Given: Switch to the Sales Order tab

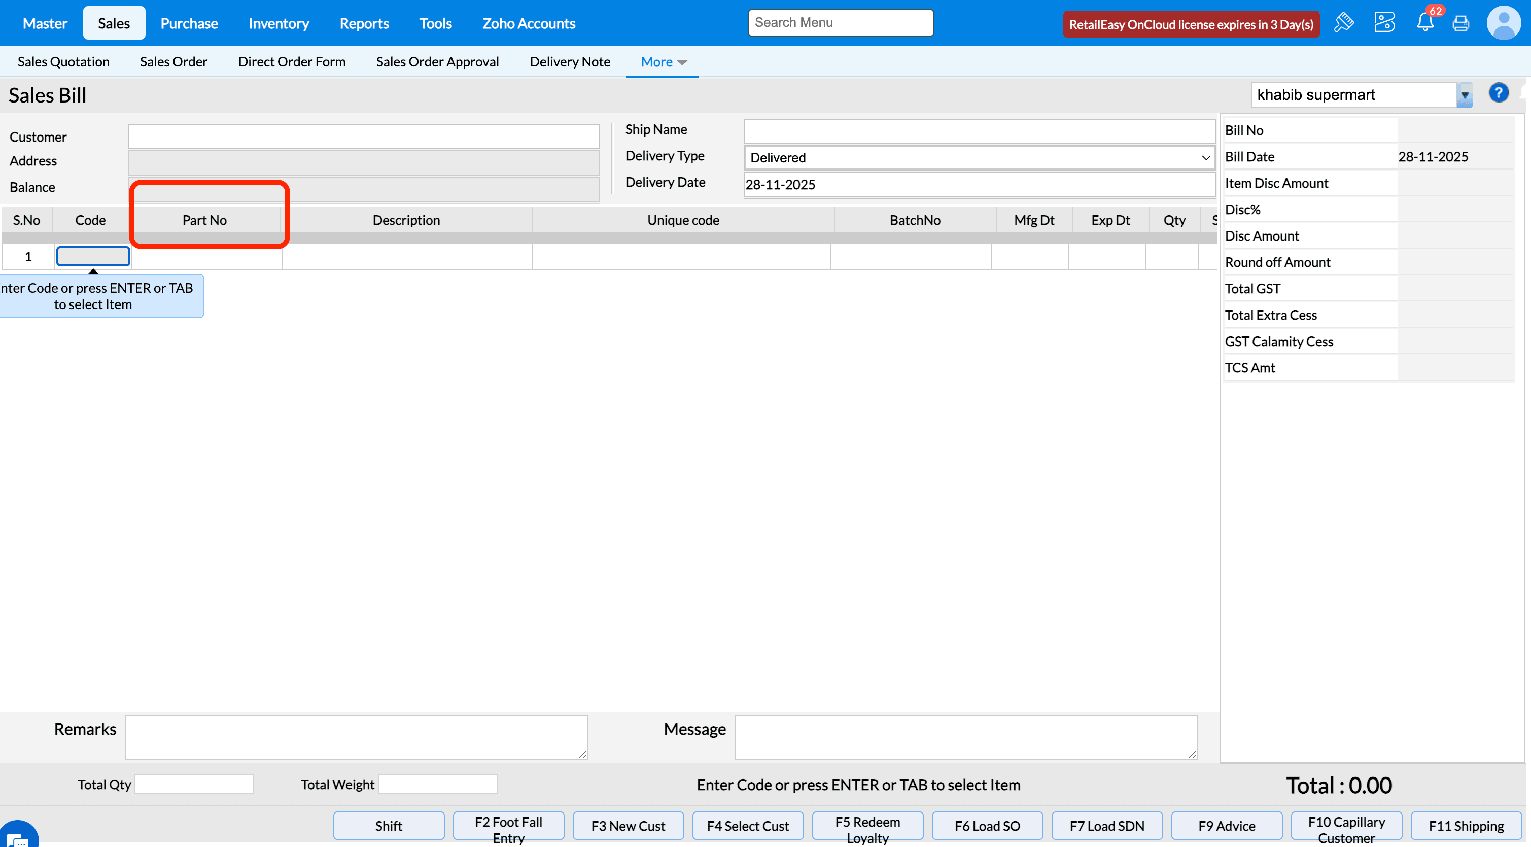Looking at the screenshot, I should point(173,62).
